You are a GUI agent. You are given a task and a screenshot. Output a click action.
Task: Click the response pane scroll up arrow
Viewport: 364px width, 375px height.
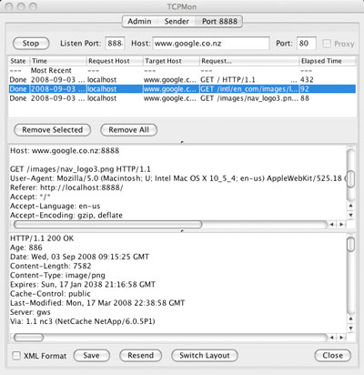351,319
